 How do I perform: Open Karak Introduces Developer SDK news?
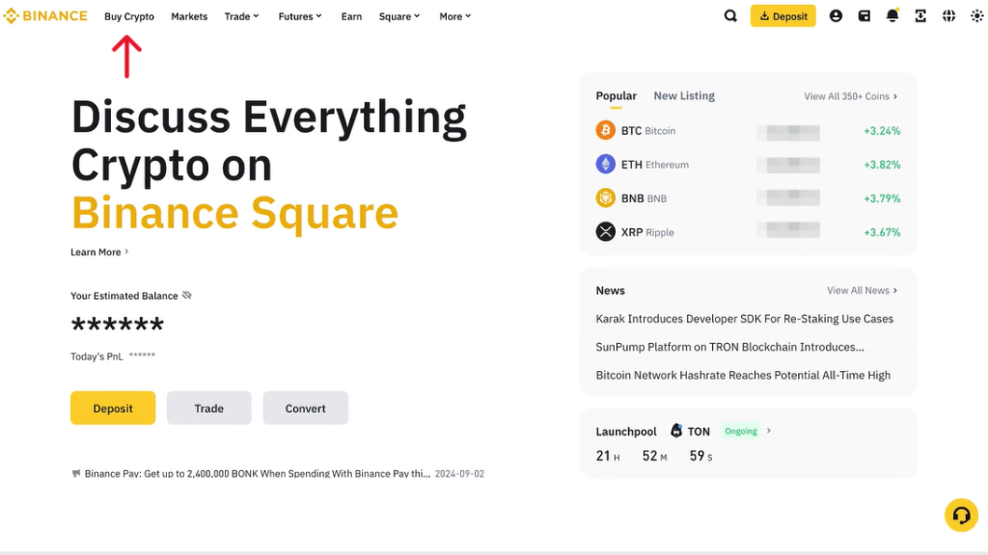[744, 318]
